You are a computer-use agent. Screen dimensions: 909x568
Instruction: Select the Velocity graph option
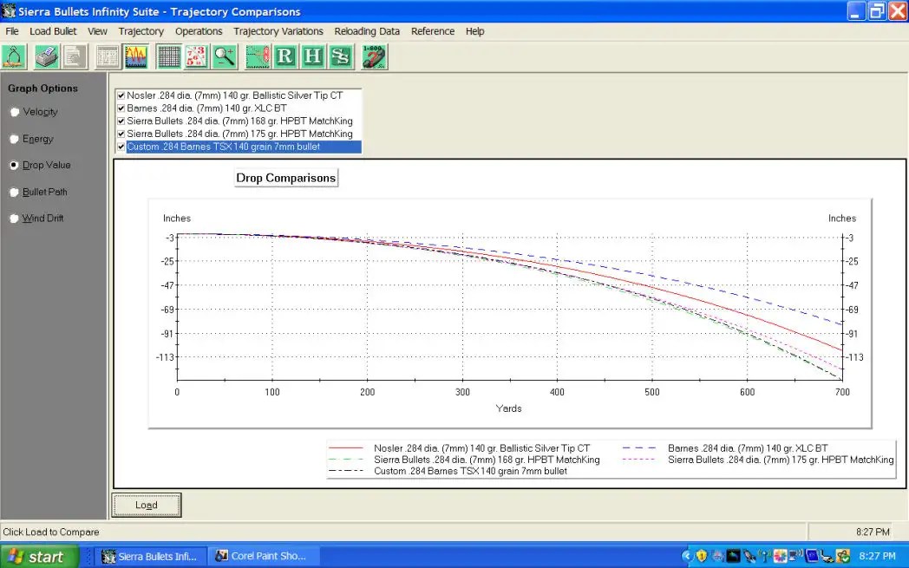(x=34, y=112)
